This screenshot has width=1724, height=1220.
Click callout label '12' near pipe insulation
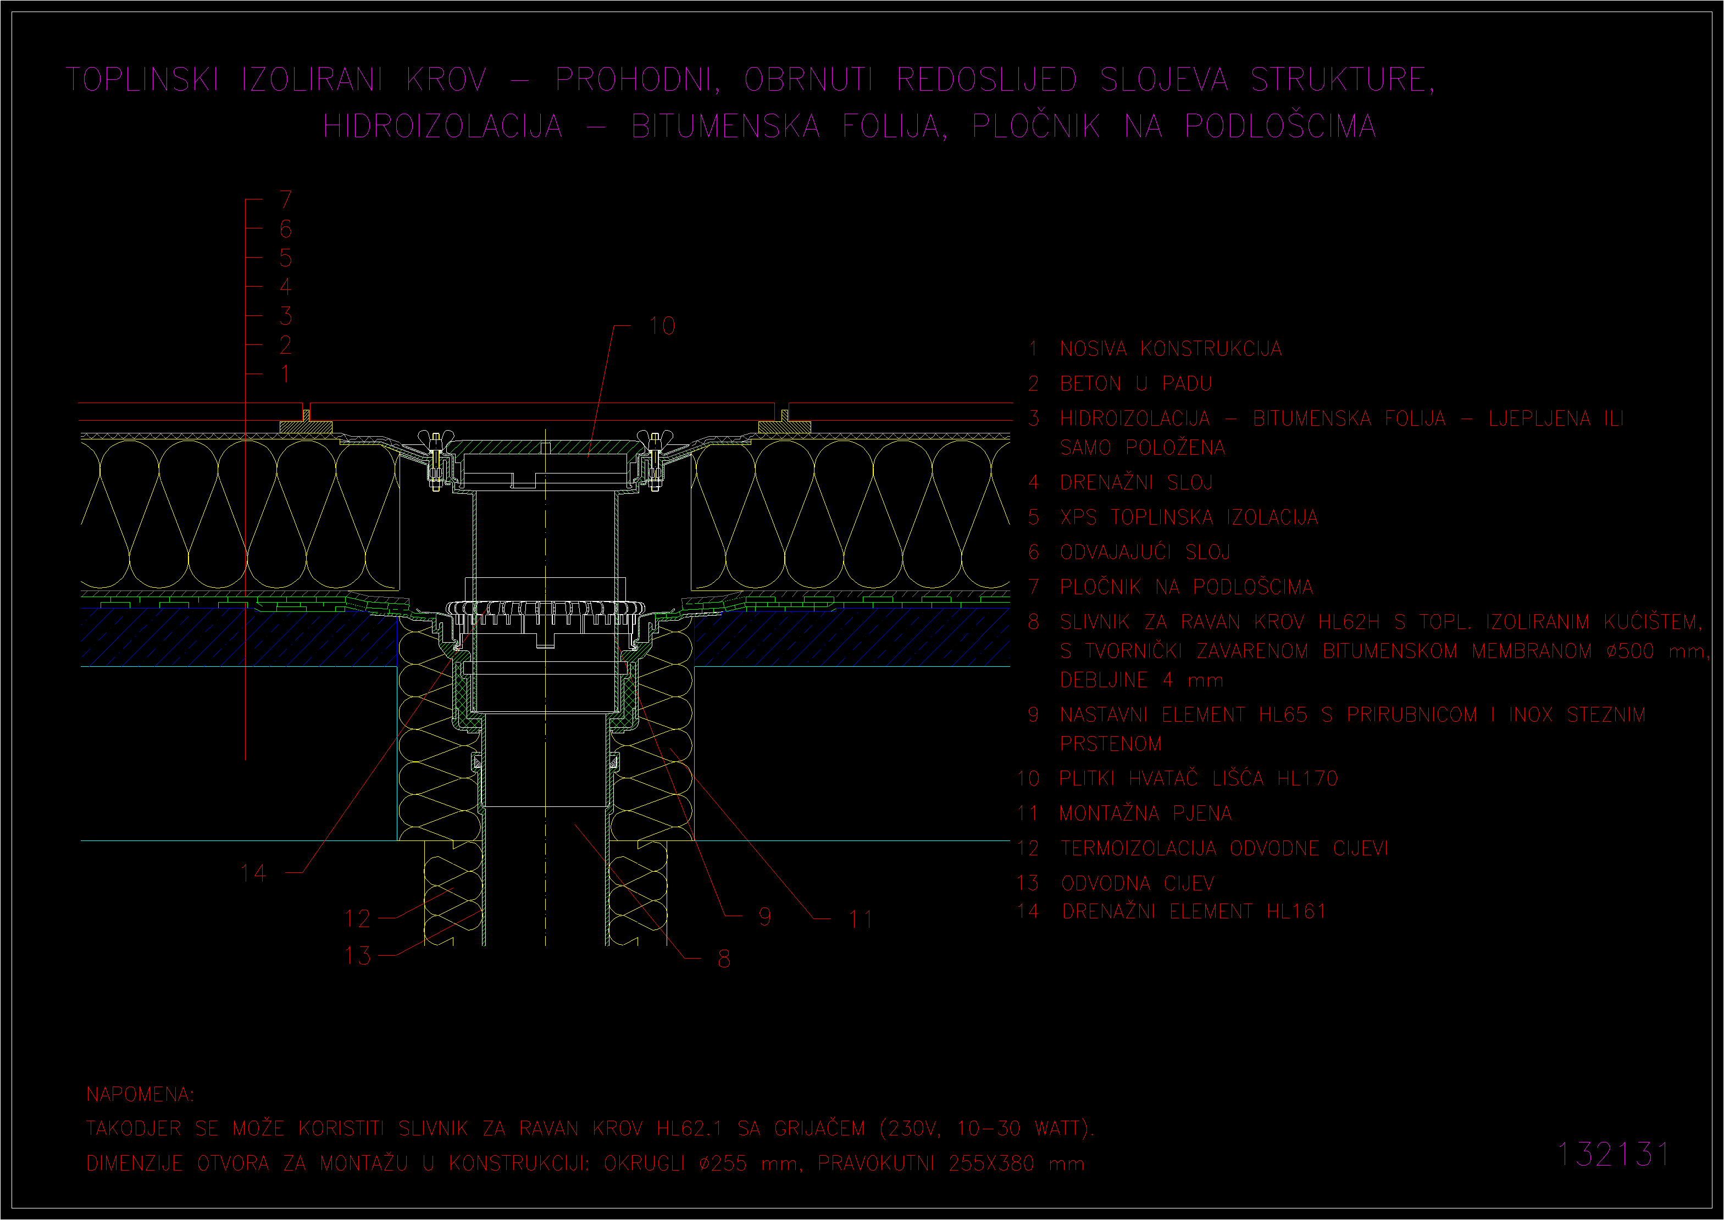point(358,919)
